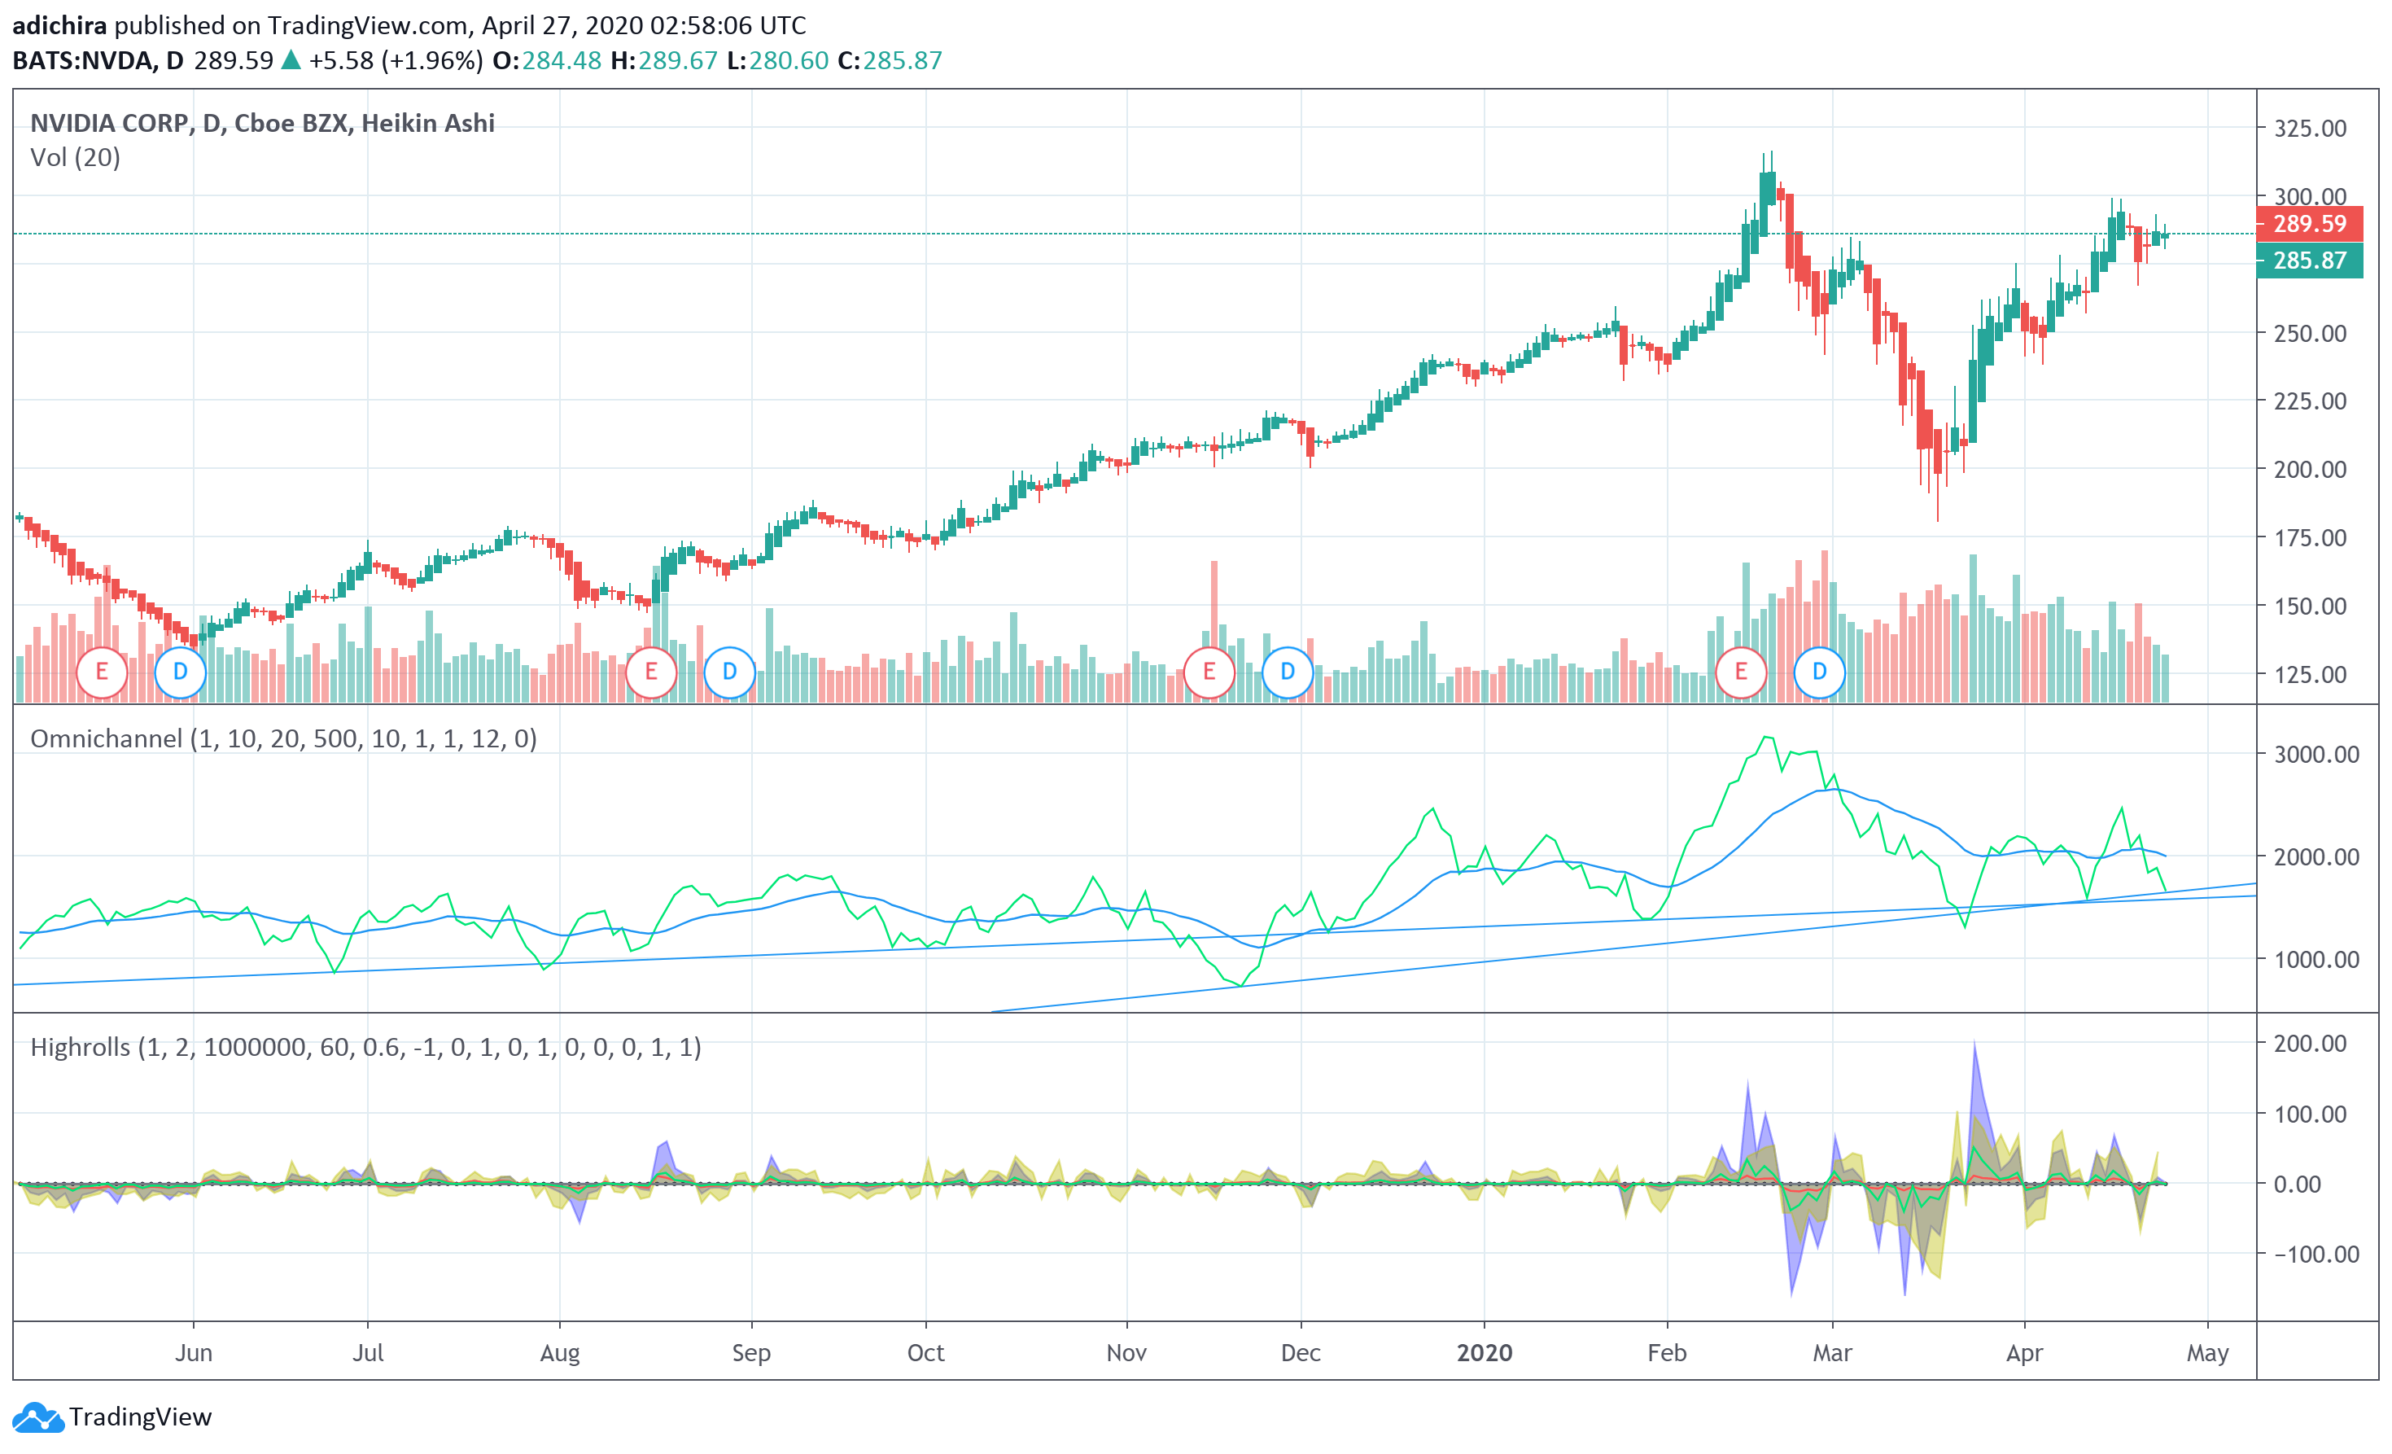Click the NVIDIA CORP chart title
2392x1454 pixels.
click(262, 124)
